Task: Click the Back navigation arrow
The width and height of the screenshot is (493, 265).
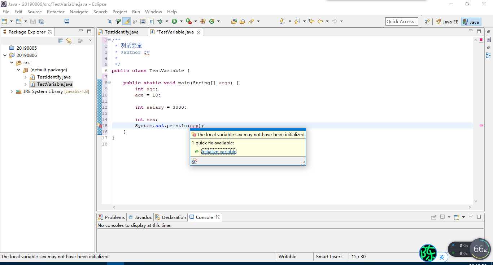Action: 320,22
